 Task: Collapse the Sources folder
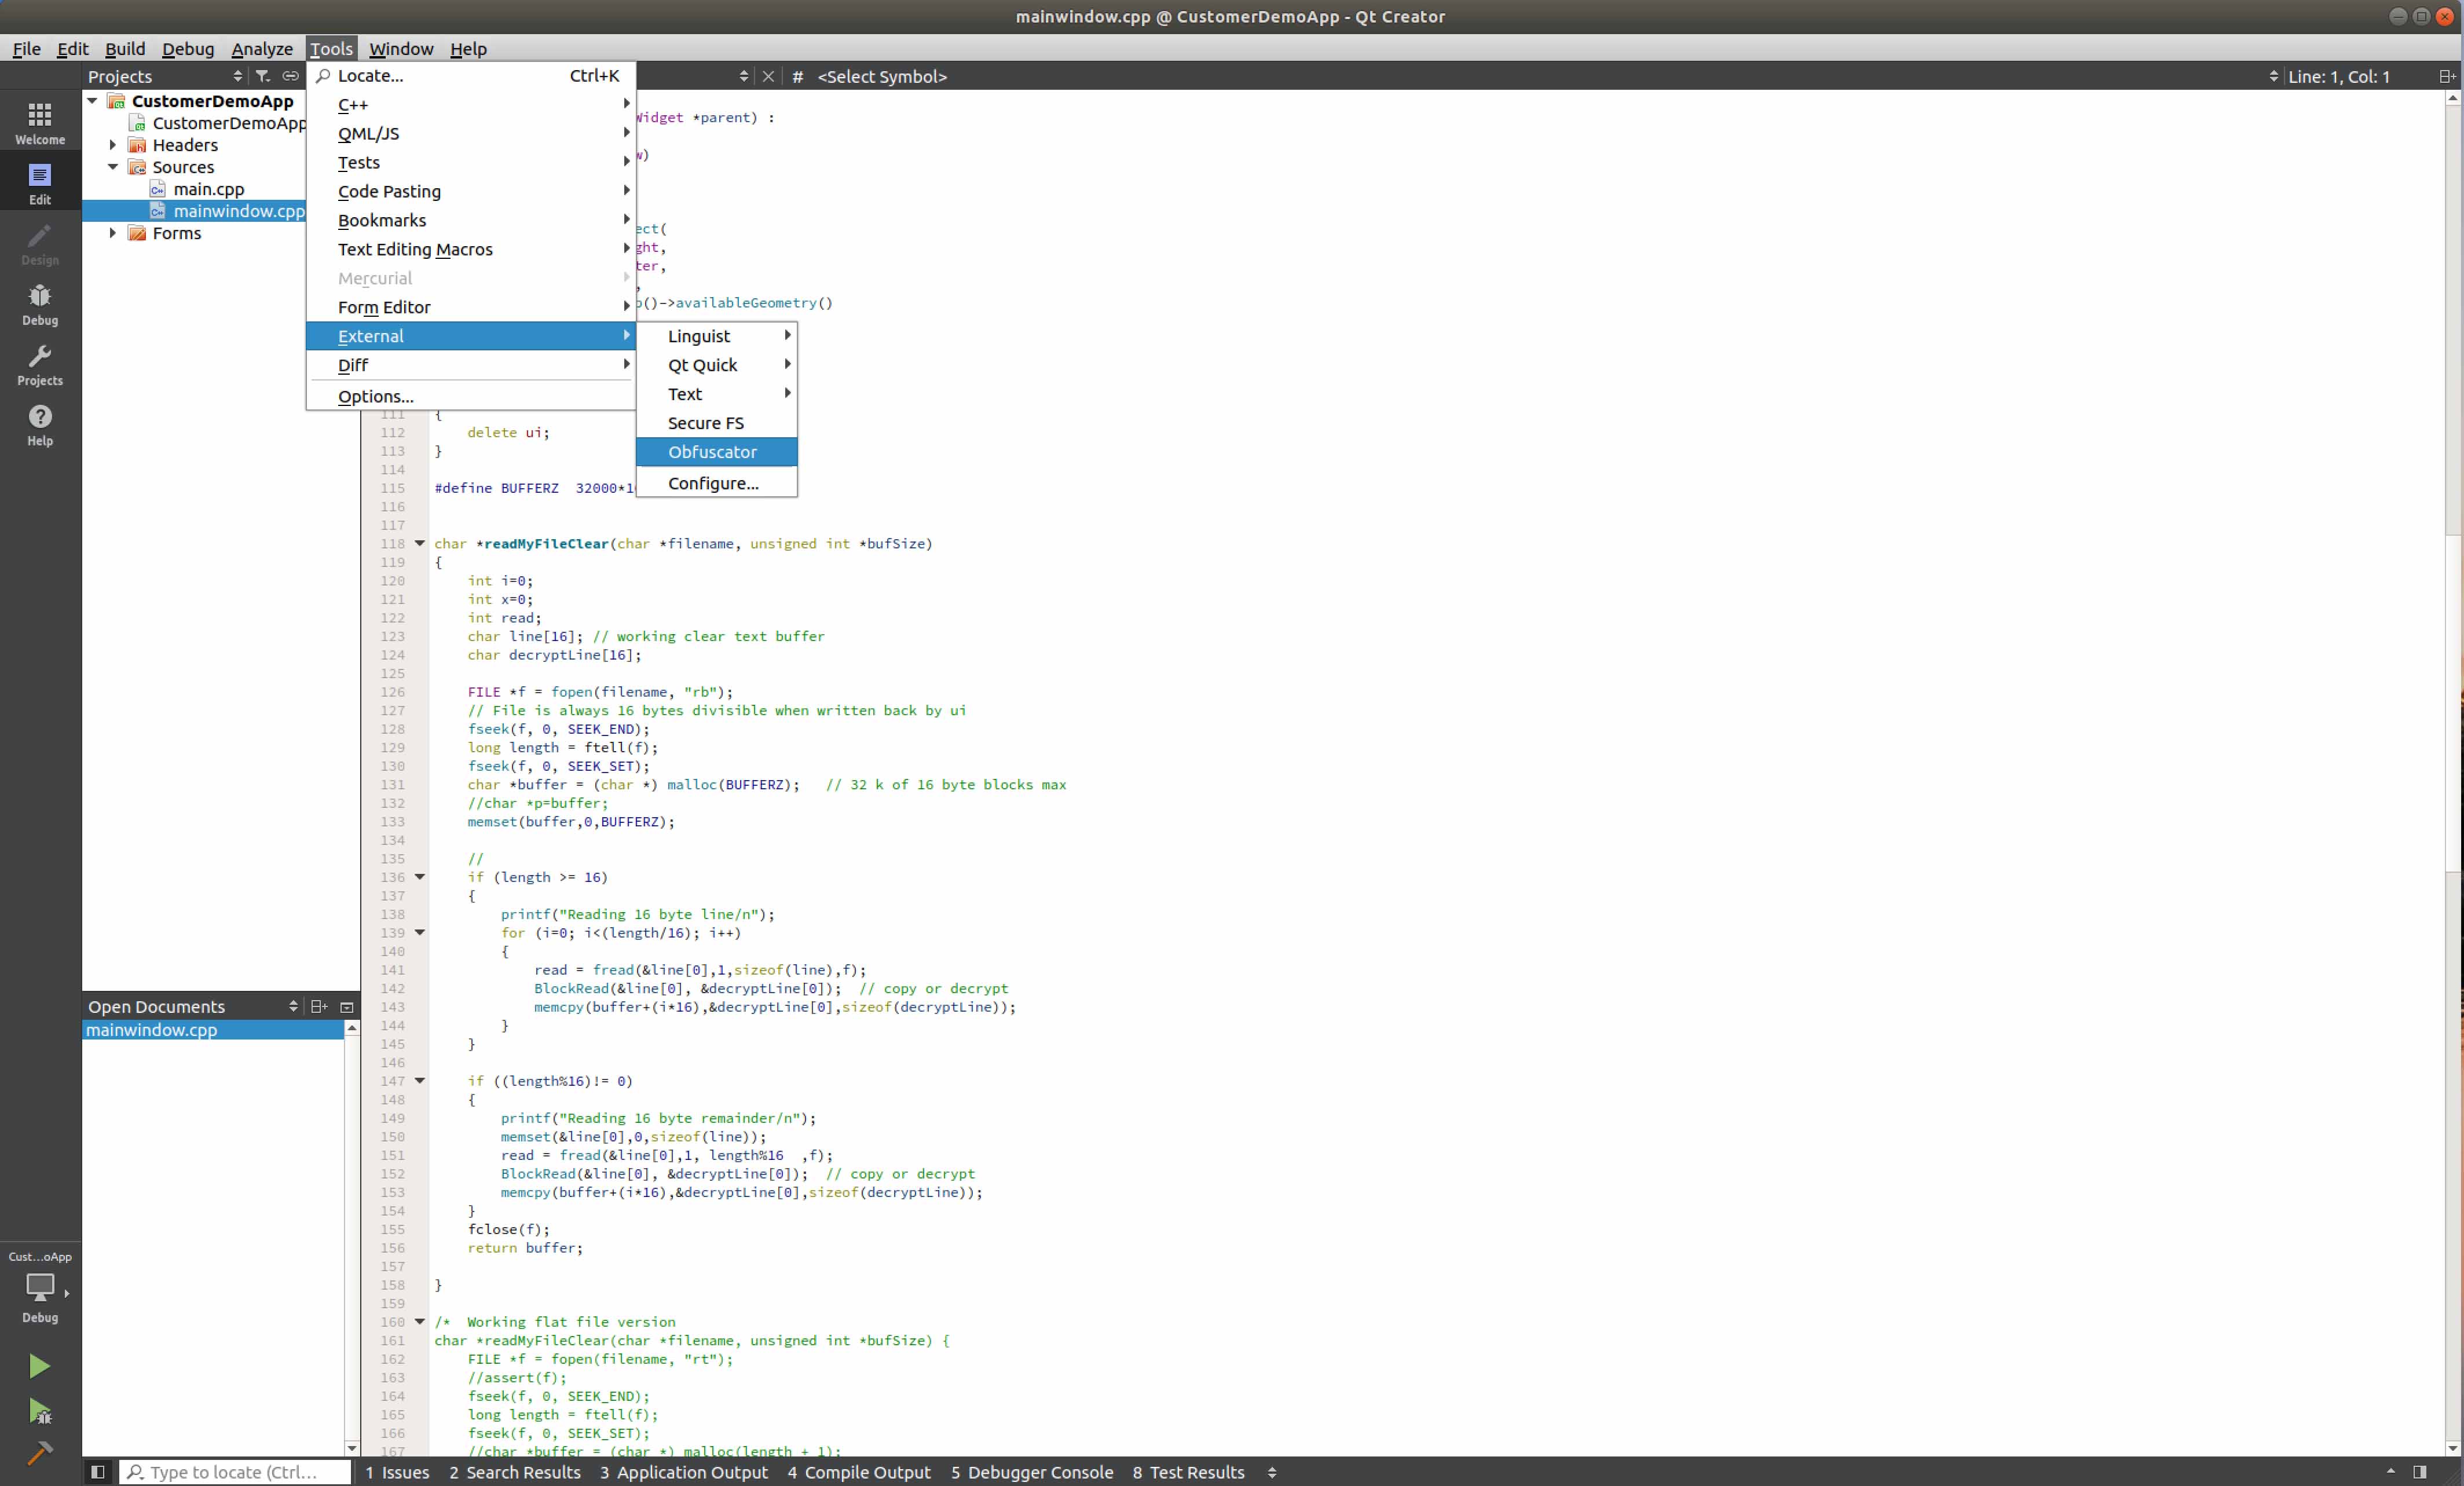pyautogui.click(x=113, y=167)
